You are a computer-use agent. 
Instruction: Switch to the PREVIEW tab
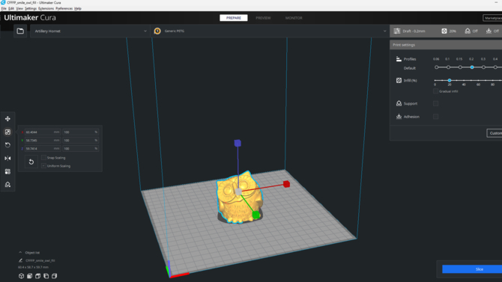tap(263, 18)
